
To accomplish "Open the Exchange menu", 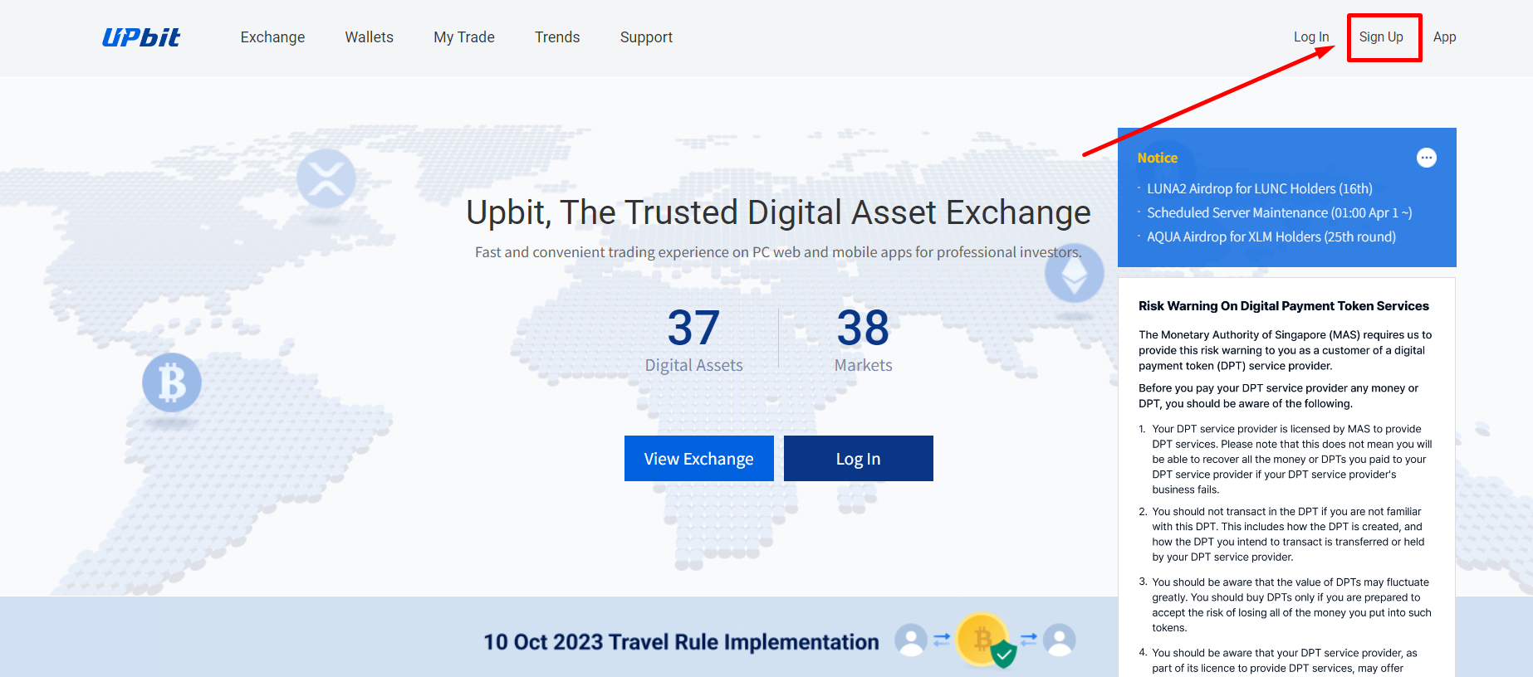I will [x=272, y=37].
